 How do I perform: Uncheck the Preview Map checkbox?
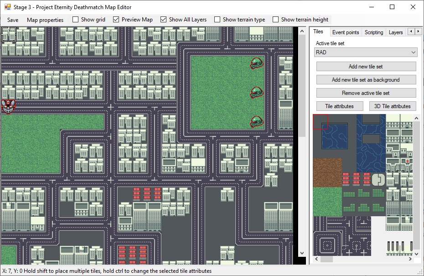[x=116, y=20]
